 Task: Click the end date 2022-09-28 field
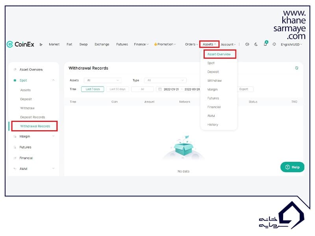(x=192, y=89)
